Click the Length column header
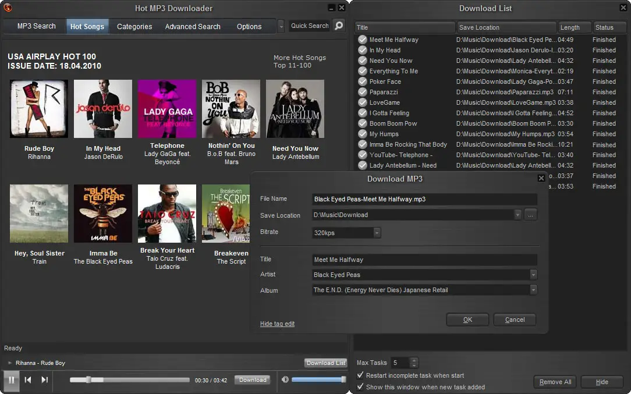The width and height of the screenshot is (631, 394). coord(575,27)
